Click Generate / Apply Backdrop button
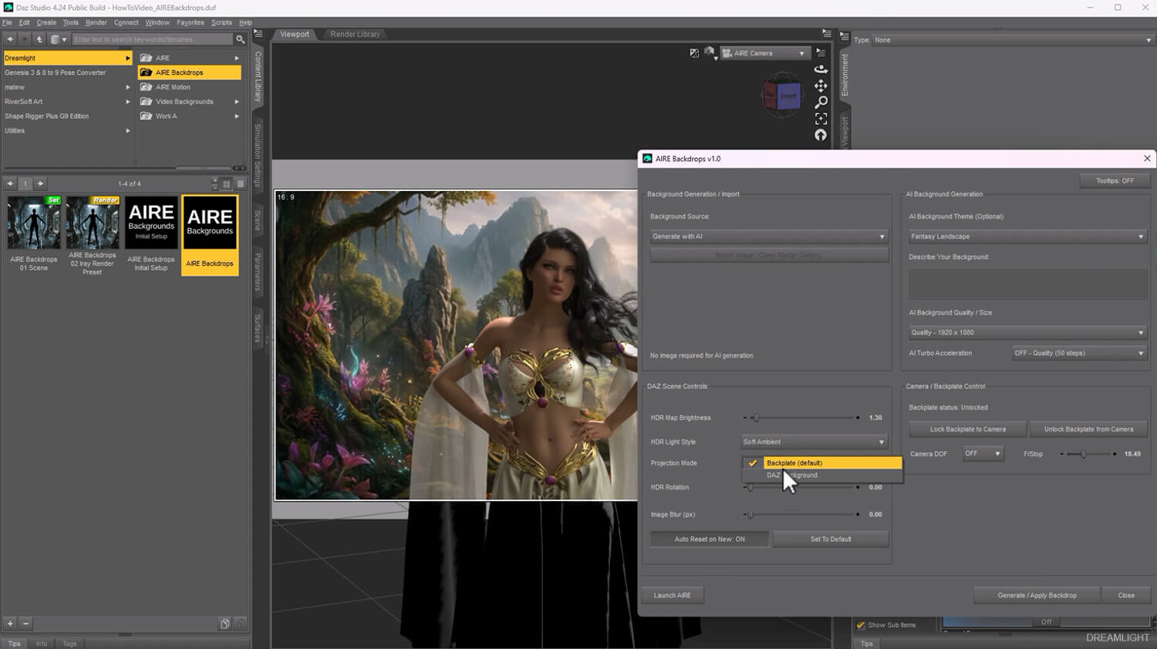 pos(1037,595)
